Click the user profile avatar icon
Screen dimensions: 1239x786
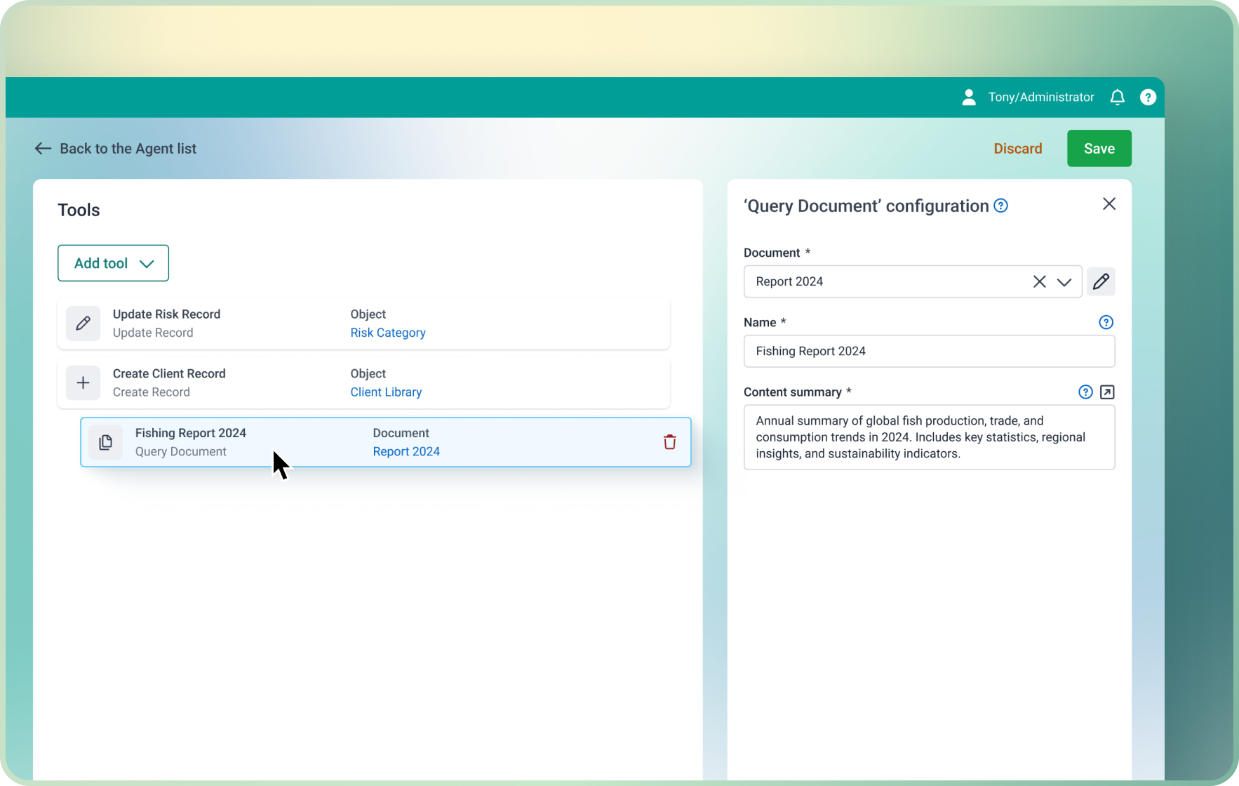click(969, 98)
